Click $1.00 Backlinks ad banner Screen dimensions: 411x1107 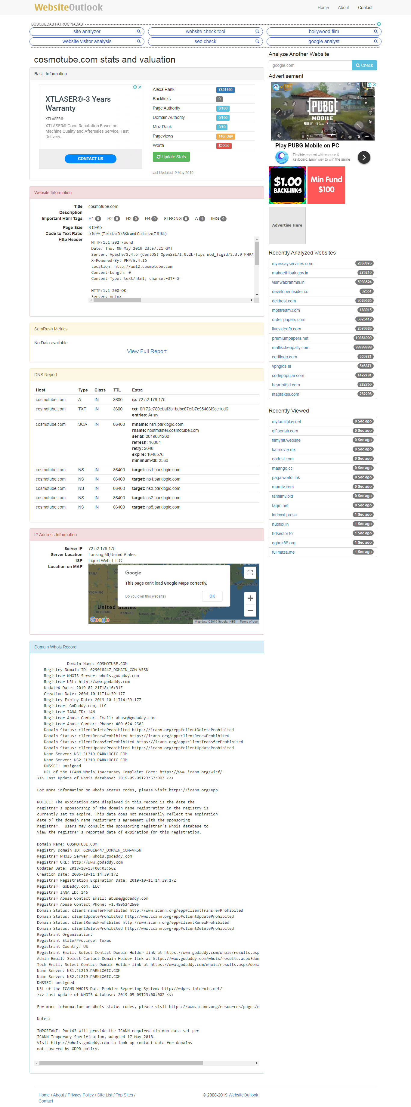click(x=287, y=185)
